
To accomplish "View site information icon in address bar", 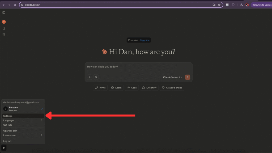I will coord(22,5).
